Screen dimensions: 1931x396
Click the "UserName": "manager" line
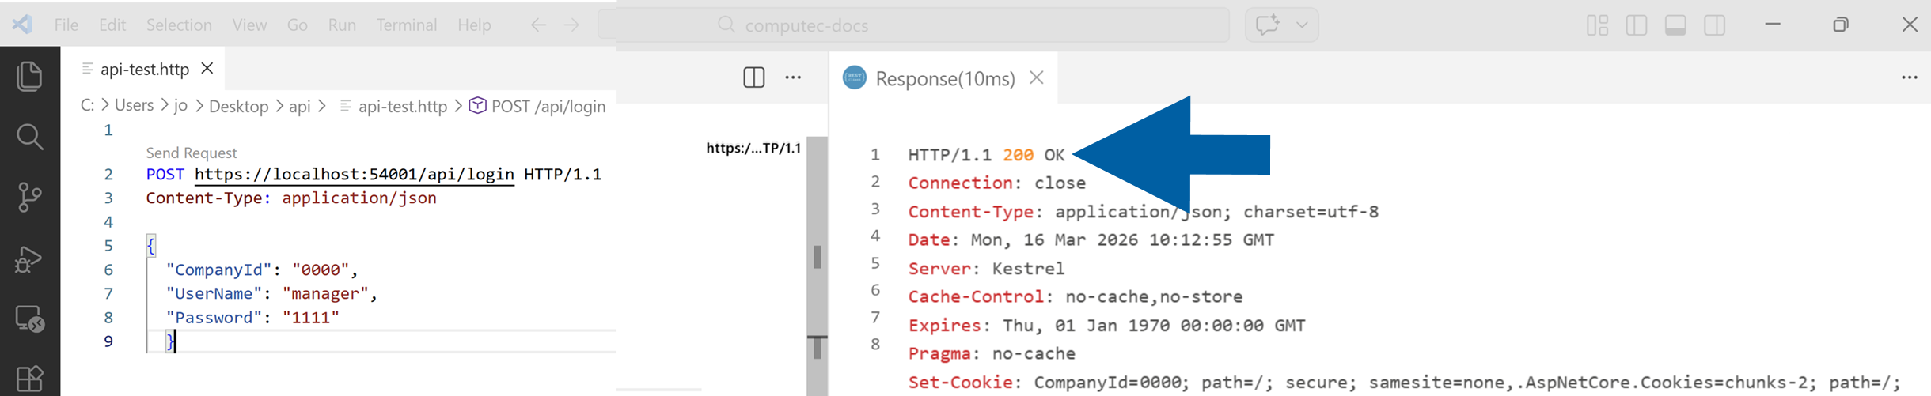point(271,293)
